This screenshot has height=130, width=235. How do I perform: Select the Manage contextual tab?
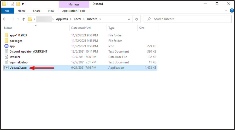(x=74, y=4)
